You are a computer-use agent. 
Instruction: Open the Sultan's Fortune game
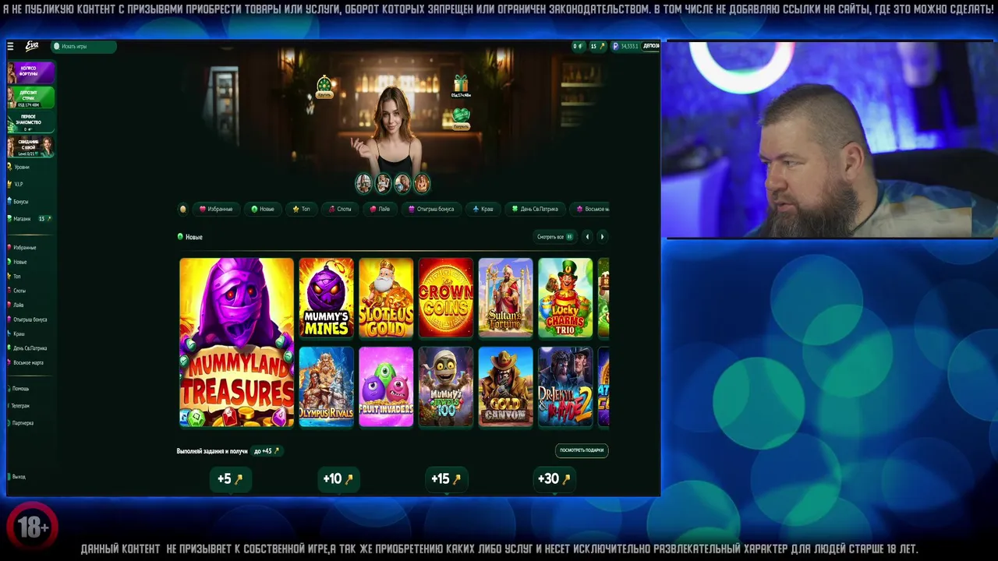pos(505,298)
